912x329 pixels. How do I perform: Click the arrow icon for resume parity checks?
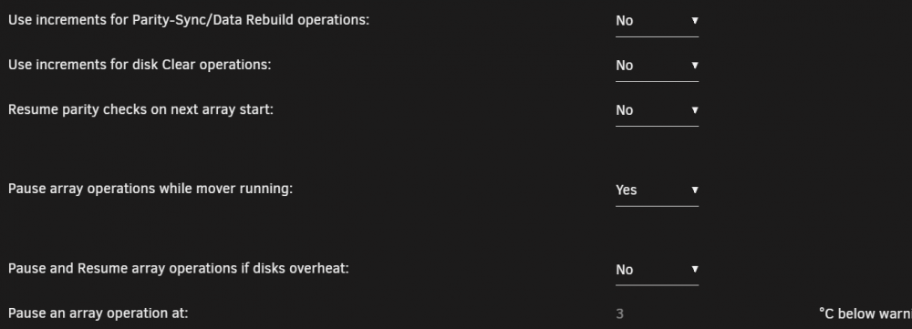tap(694, 110)
